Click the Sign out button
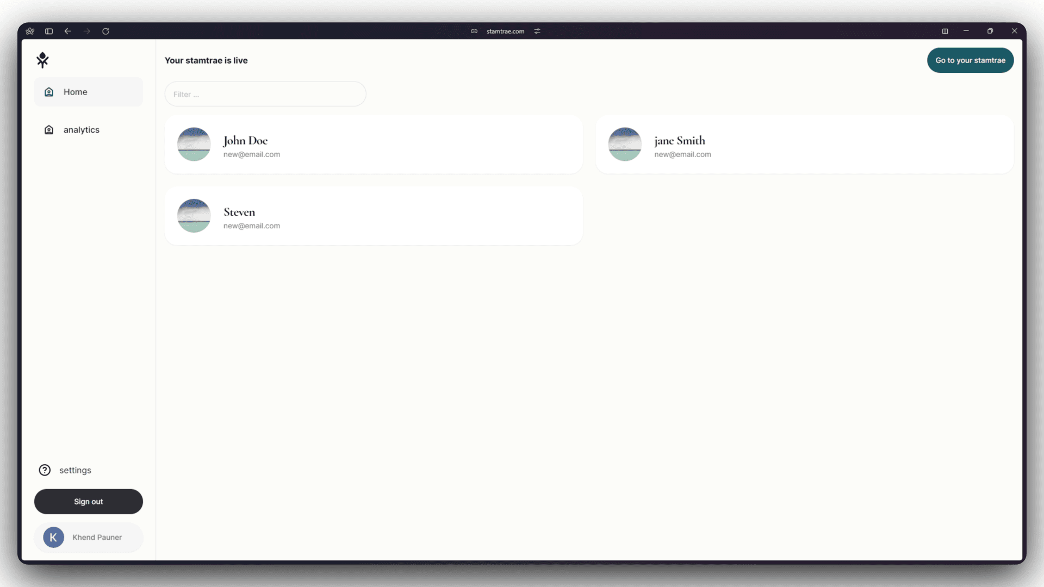The image size is (1044, 587). click(x=89, y=502)
